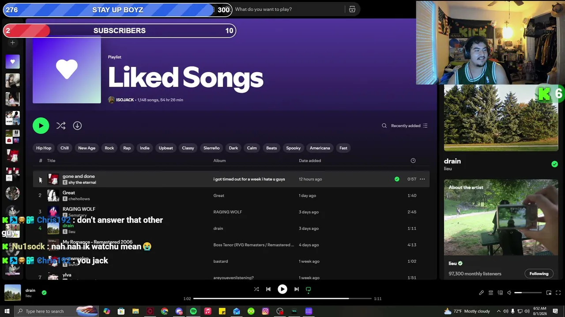Click the Following button for lieu

pyautogui.click(x=539, y=274)
